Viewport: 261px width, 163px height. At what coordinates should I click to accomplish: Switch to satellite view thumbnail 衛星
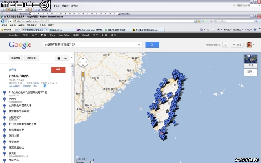coord(251,61)
